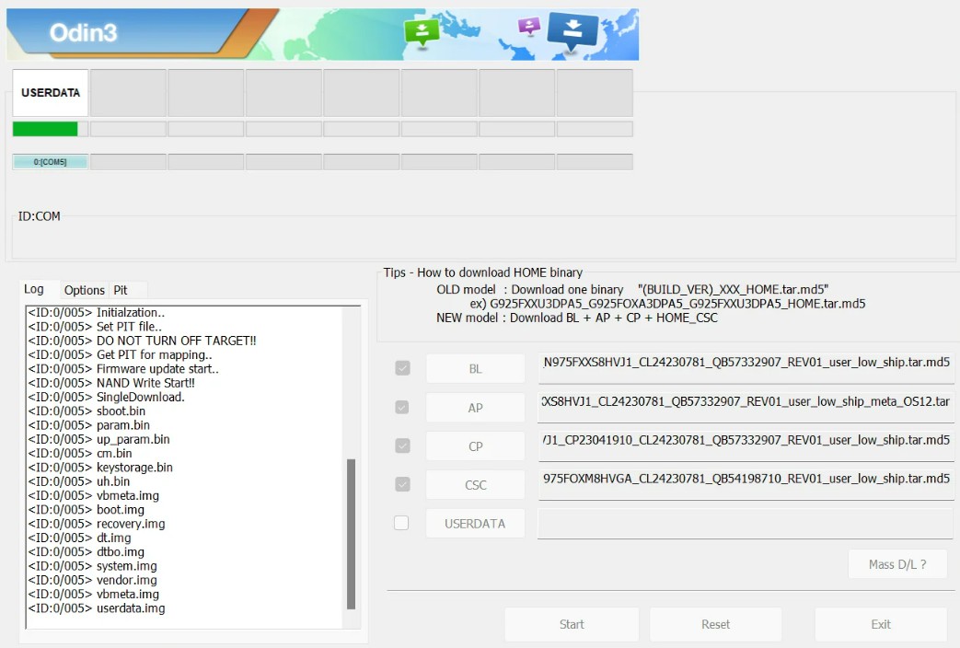The width and height of the screenshot is (960, 648).
Task: Click the Odin3 logo
Action: click(x=84, y=34)
